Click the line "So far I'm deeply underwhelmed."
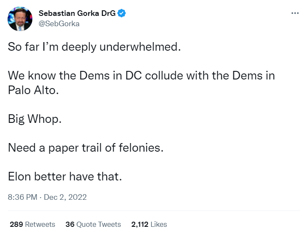 pos(92,47)
